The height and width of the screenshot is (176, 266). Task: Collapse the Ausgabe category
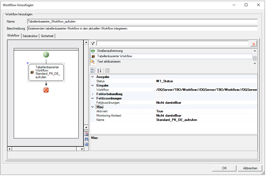pos(92,77)
